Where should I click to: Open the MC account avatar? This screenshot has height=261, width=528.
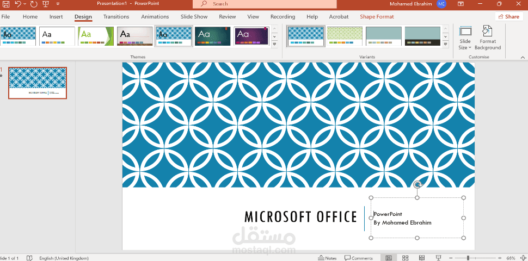pyautogui.click(x=441, y=4)
